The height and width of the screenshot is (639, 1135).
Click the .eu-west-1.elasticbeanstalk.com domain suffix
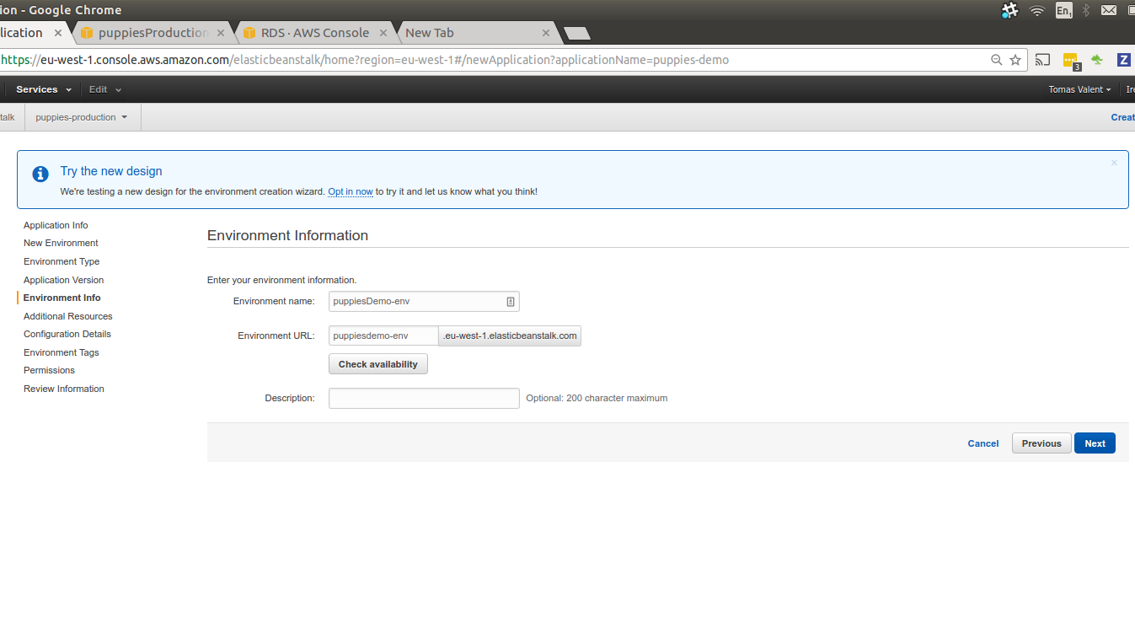(x=510, y=336)
